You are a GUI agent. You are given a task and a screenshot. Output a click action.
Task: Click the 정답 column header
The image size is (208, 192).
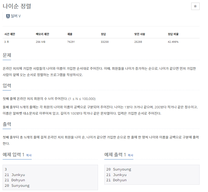(x=103, y=34)
